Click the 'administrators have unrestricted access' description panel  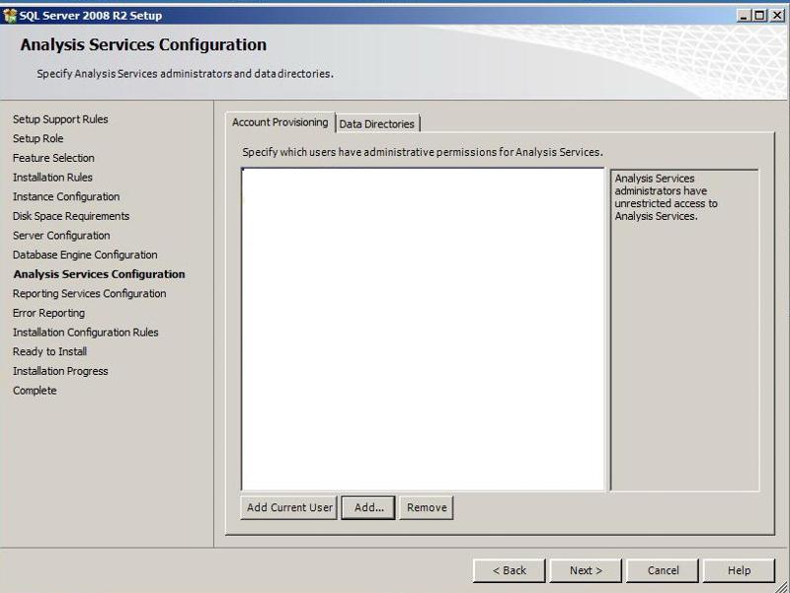[x=684, y=331]
